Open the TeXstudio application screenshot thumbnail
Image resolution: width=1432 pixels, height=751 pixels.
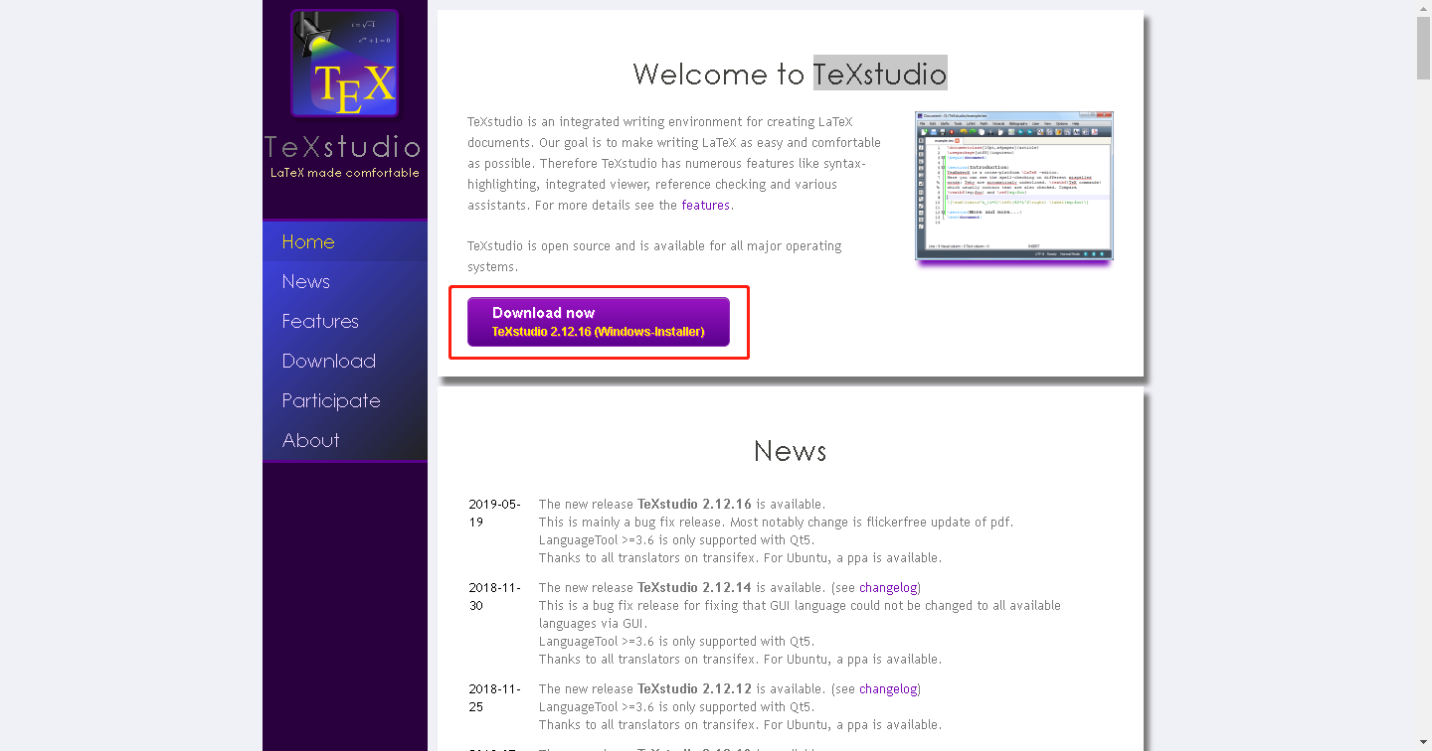1014,186
